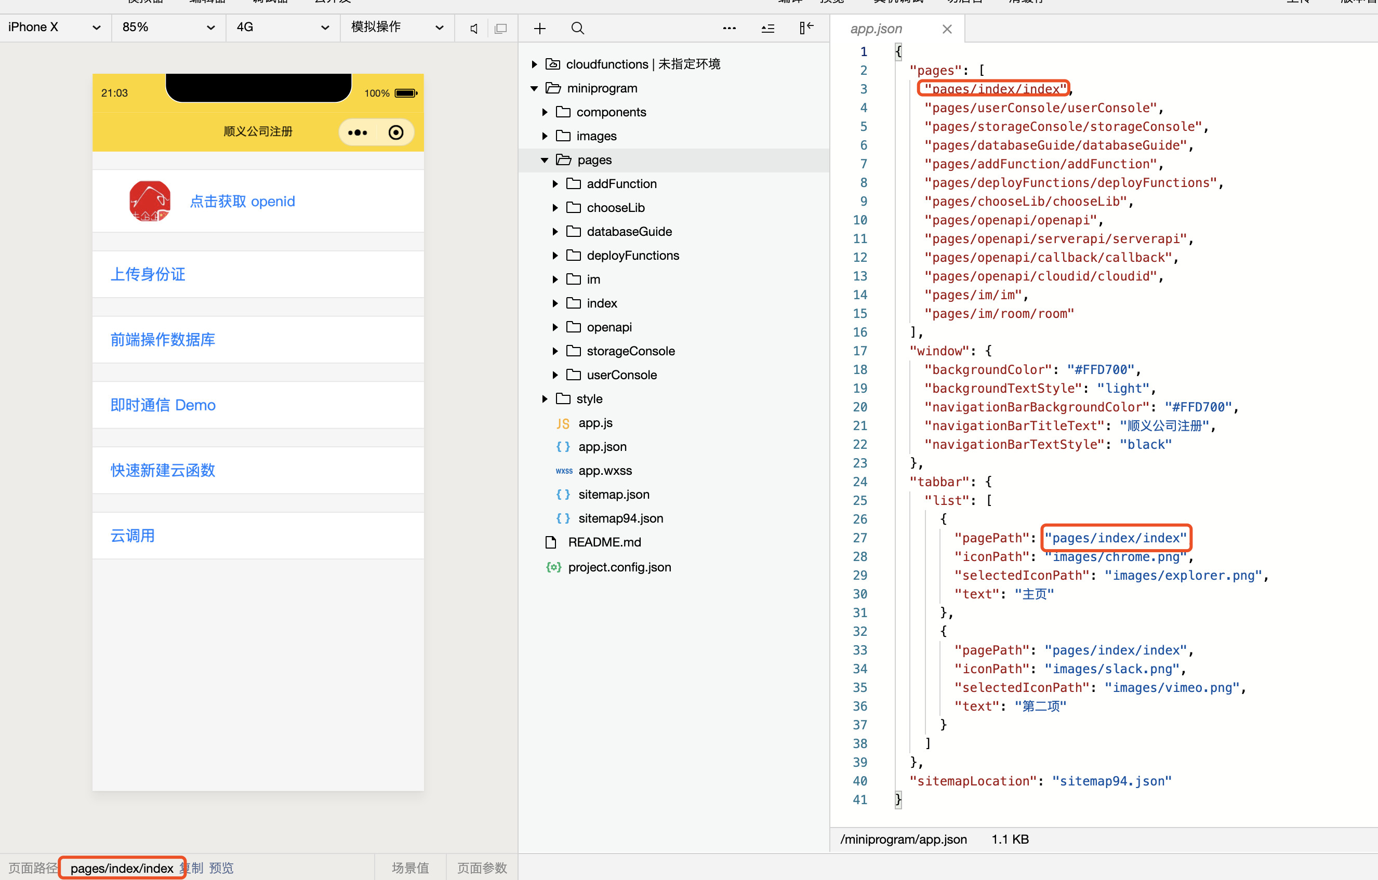The image size is (1378, 880).
Task: Open the 模拟操作 dropdown
Action: pyautogui.click(x=397, y=28)
